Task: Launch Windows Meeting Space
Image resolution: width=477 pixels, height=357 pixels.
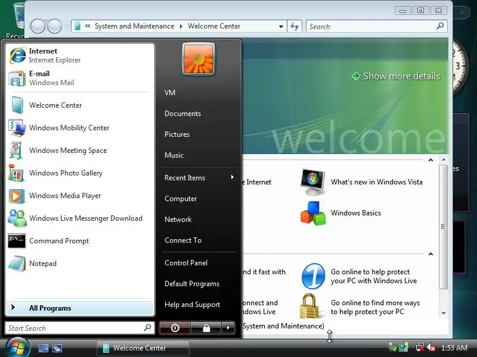Action: pos(80,151)
